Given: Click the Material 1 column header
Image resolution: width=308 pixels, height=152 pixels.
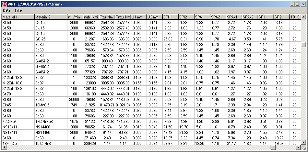Looking at the screenshot, I should (x=18, y=17).
